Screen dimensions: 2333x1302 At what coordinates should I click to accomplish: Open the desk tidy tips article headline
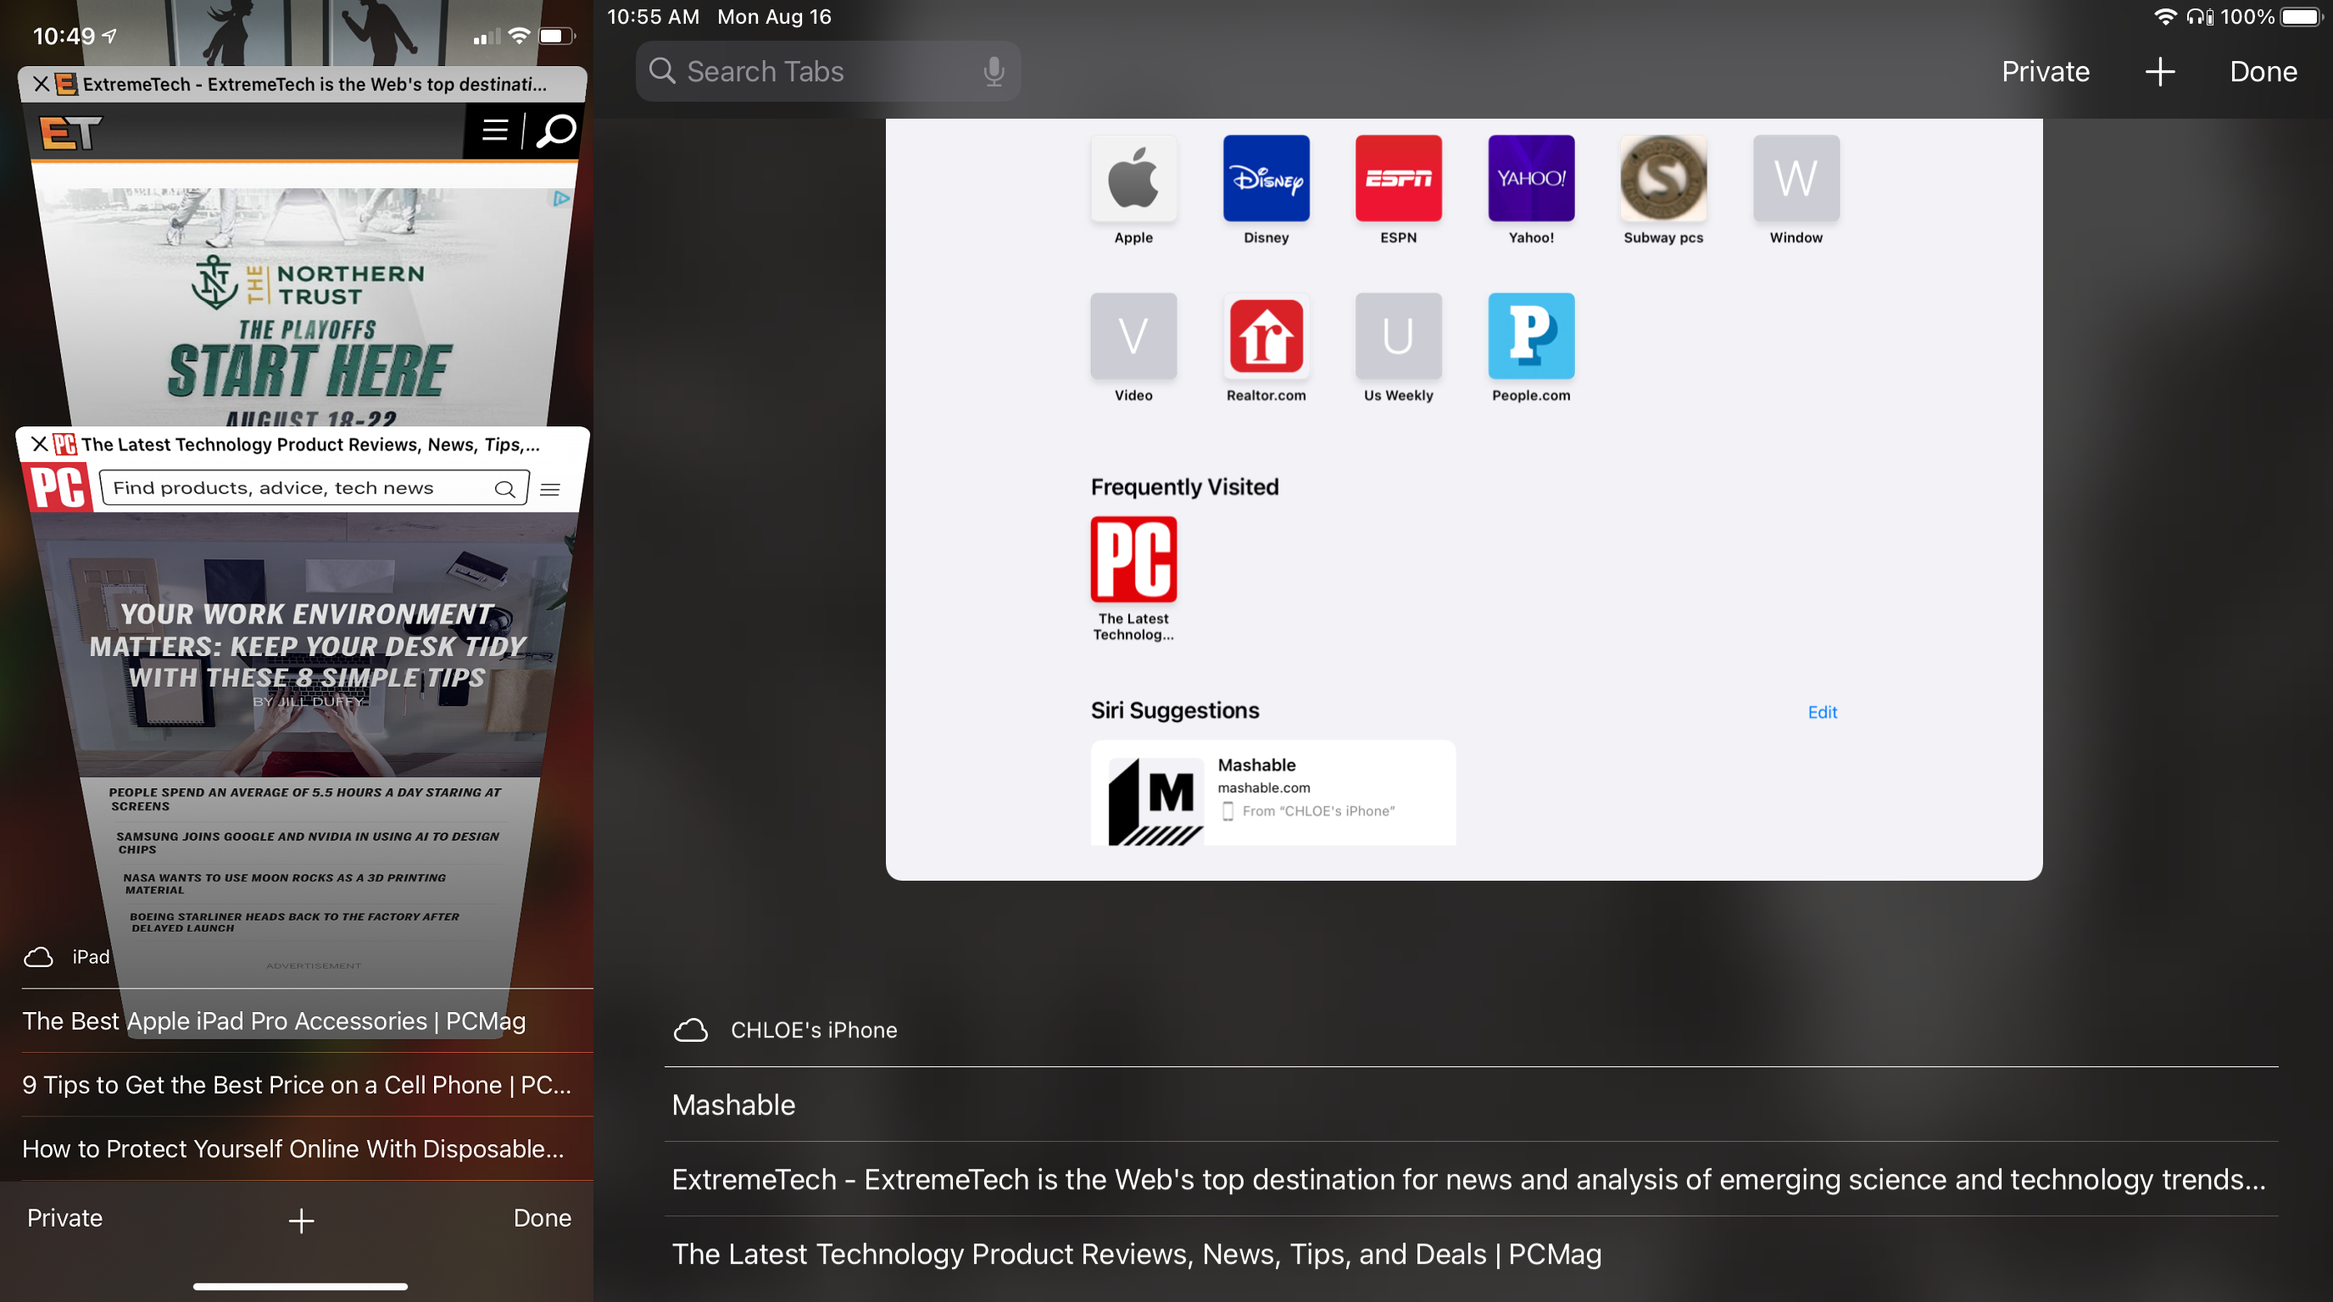(307, 646)
